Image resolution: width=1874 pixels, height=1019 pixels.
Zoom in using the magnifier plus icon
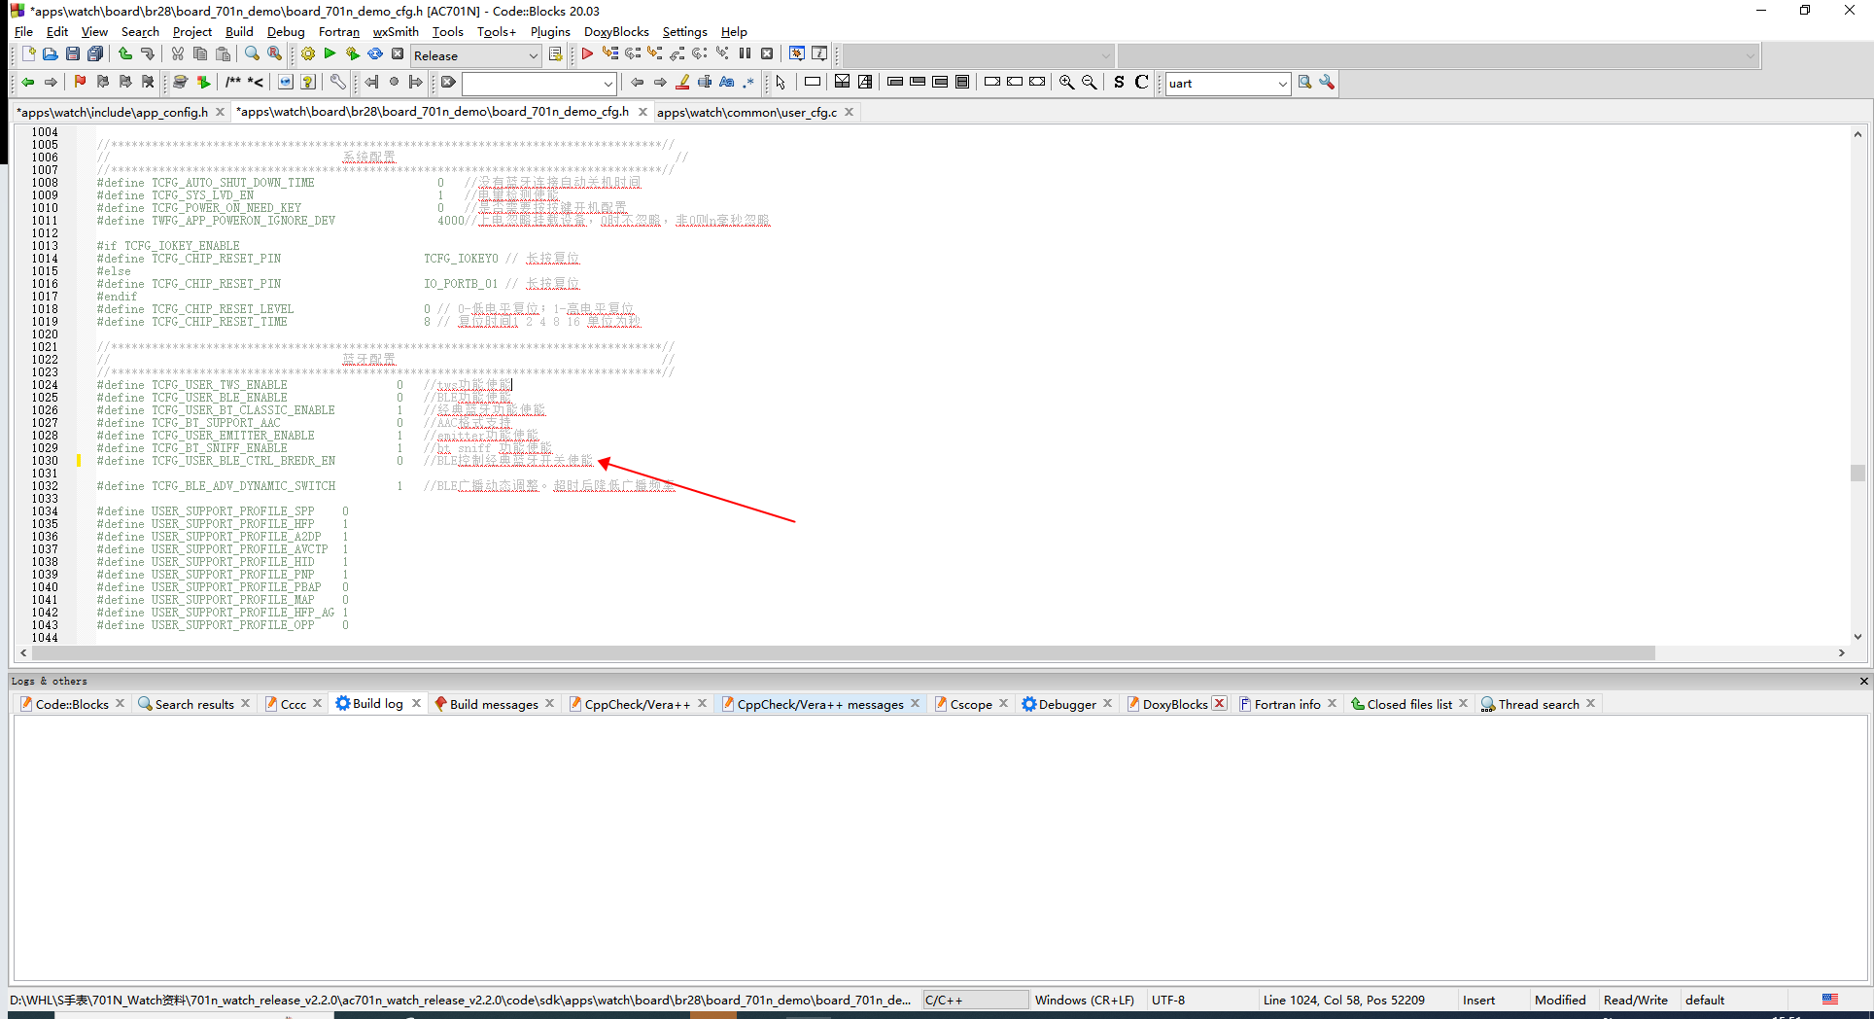point(1066,83)
